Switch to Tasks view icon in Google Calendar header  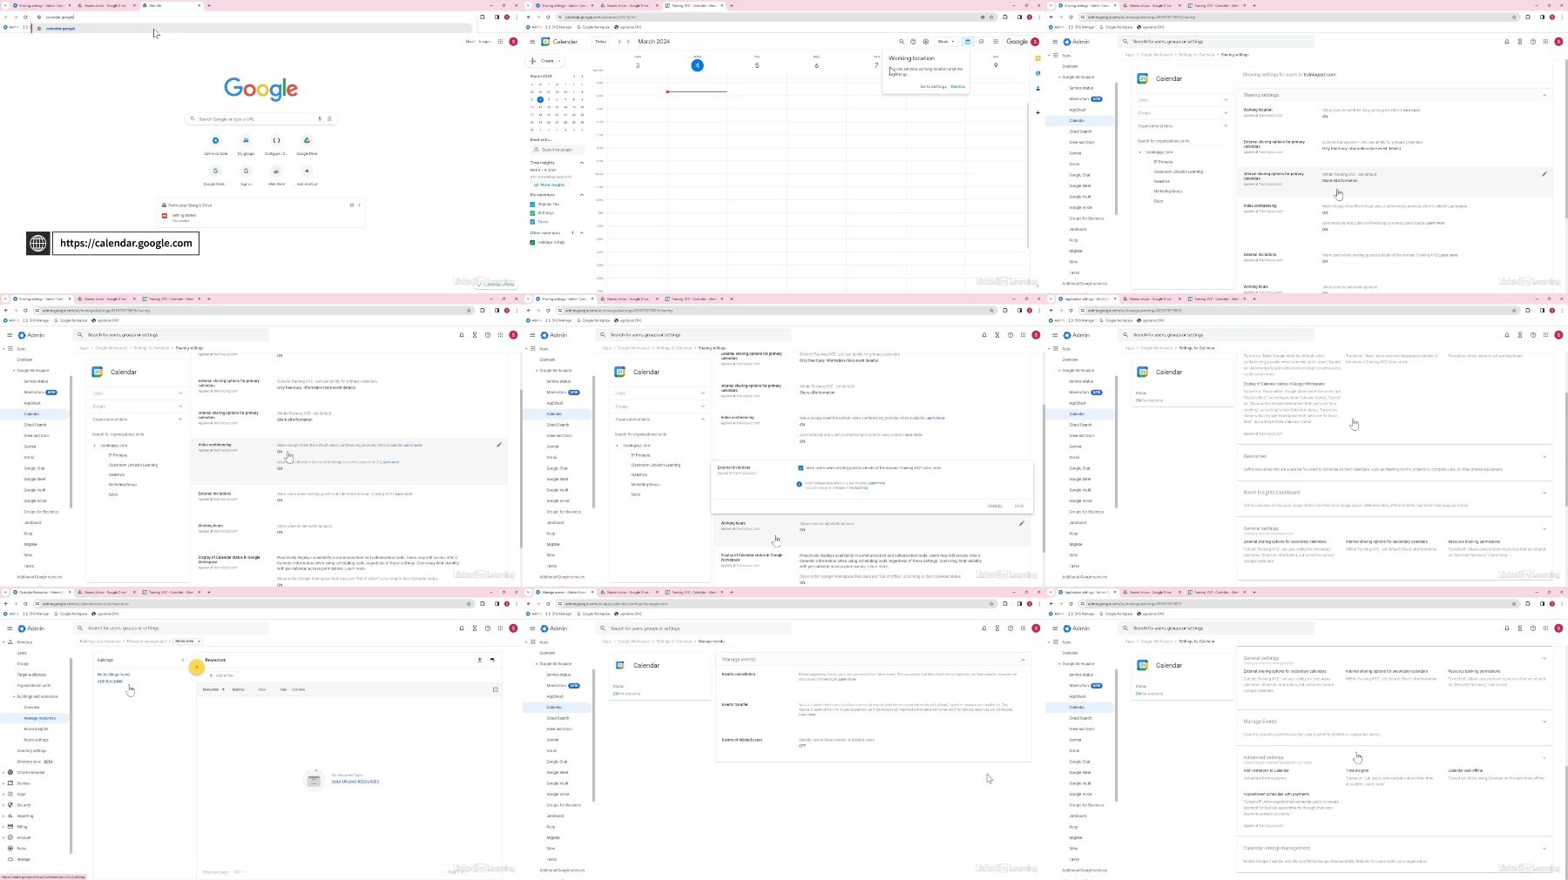pyautogui.click(x=981, y=42)
